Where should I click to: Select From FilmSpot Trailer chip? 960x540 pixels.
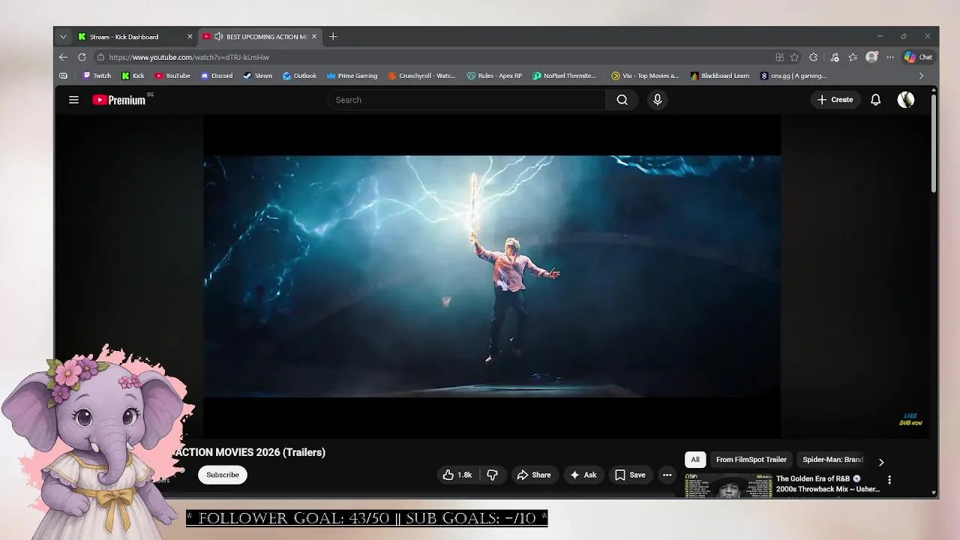pyautogui.click(x=751, y=460)
